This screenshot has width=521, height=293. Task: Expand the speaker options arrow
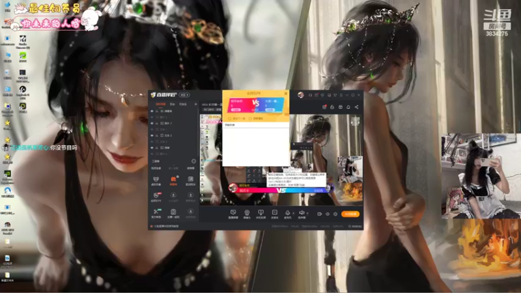click(307, 213)
